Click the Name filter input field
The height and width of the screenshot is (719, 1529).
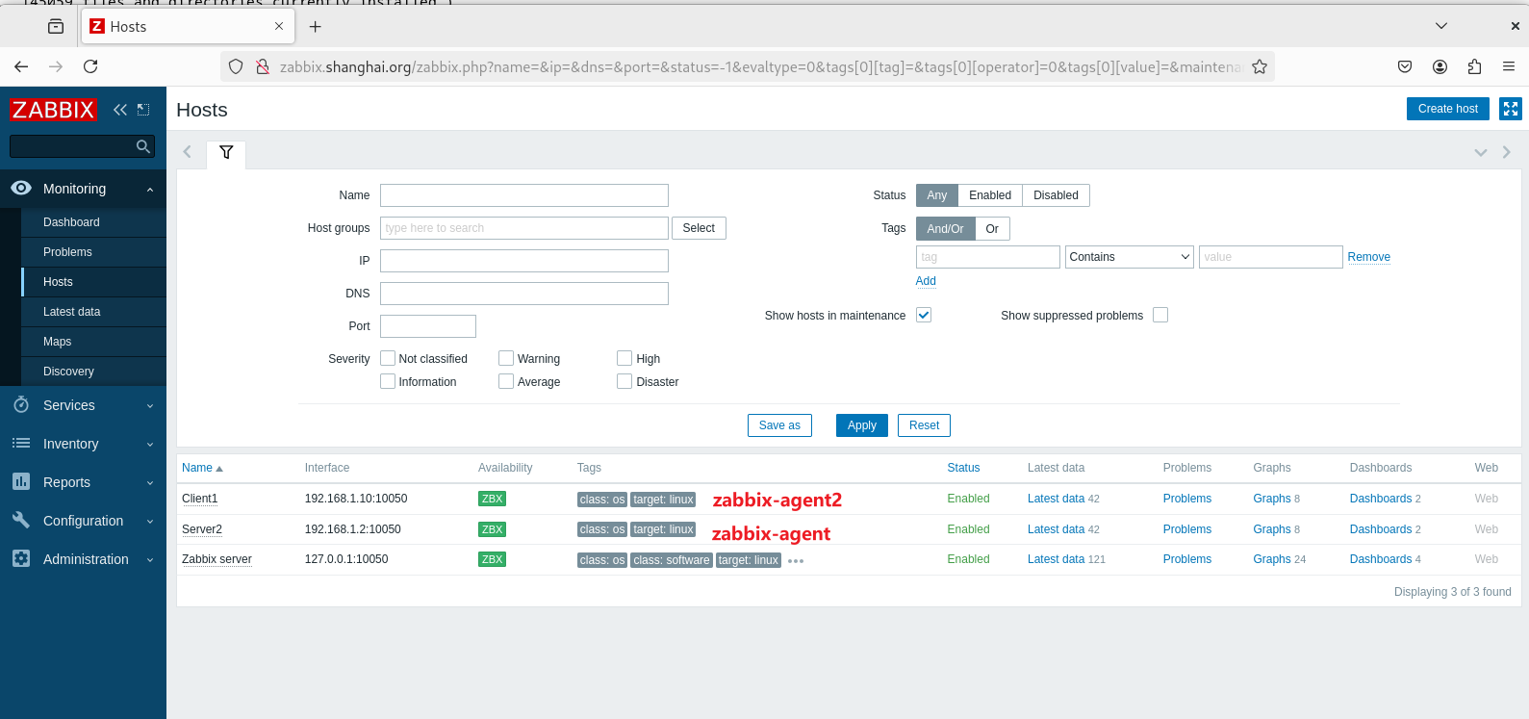[524, 195]
